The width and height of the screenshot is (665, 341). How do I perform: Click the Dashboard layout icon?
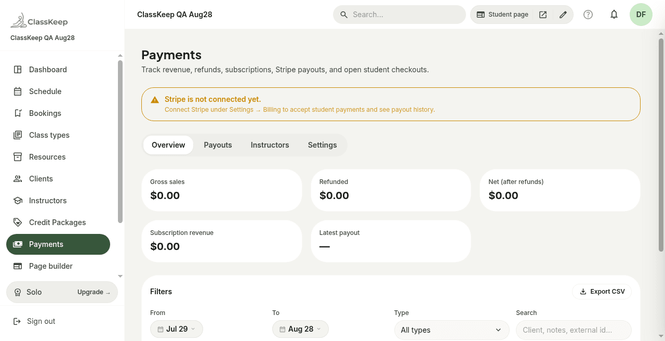(18, 70)
